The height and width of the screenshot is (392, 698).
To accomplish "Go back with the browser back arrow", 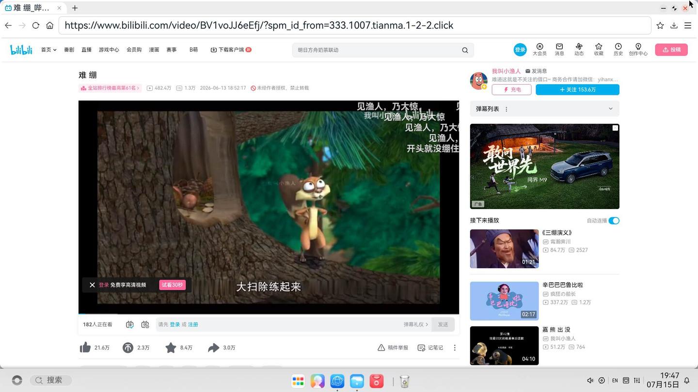I will click(8, 25).
